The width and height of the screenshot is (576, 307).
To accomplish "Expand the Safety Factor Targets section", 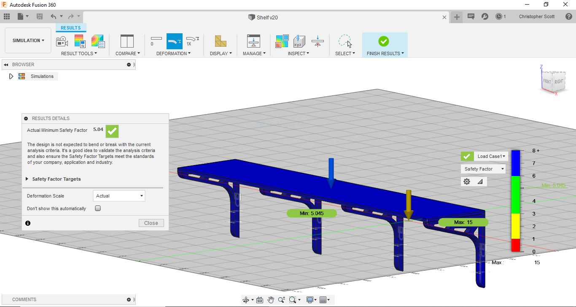I will [x=27, y=179].
